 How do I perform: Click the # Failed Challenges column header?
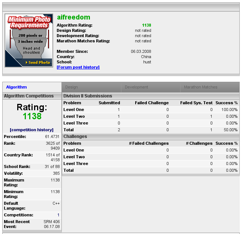[149, 143]
